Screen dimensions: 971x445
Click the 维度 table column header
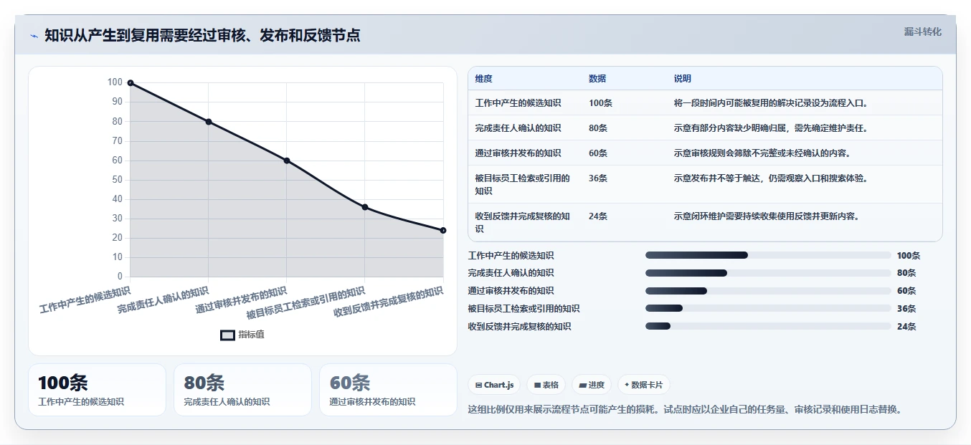click(x=484, y=79)
